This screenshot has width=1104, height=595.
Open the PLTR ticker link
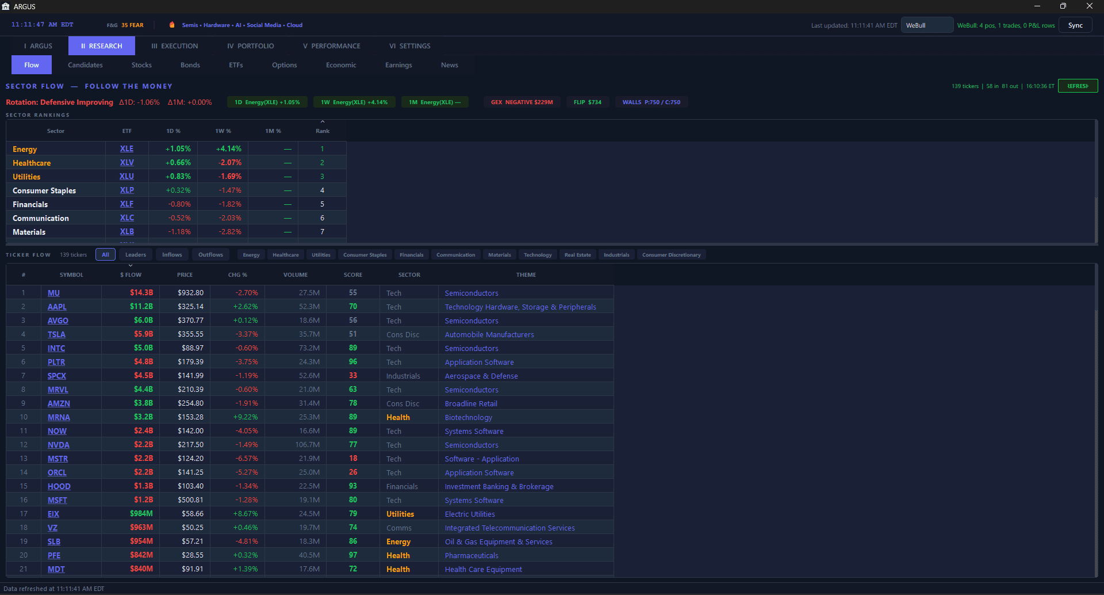click(56, 362)
